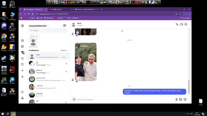
Task: Open Windows notification center icon
Action: coord(203,114)
